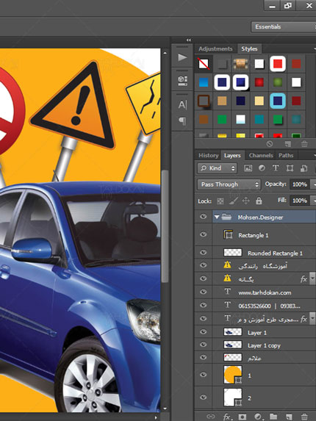
Task: Hide the layer named 1
Action: coord(204,375)
